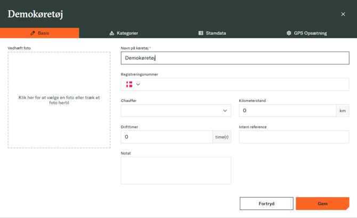The height and width of the screenshot is (218, 357).
Task: Switch to the Kategorier tab
Action: [x=124, y=33]
